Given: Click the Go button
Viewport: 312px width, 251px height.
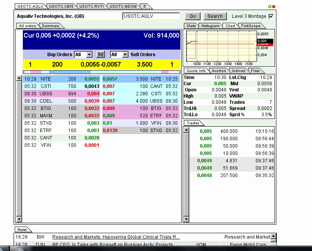Looking at the screenshot, I should [x=193, y=16].
